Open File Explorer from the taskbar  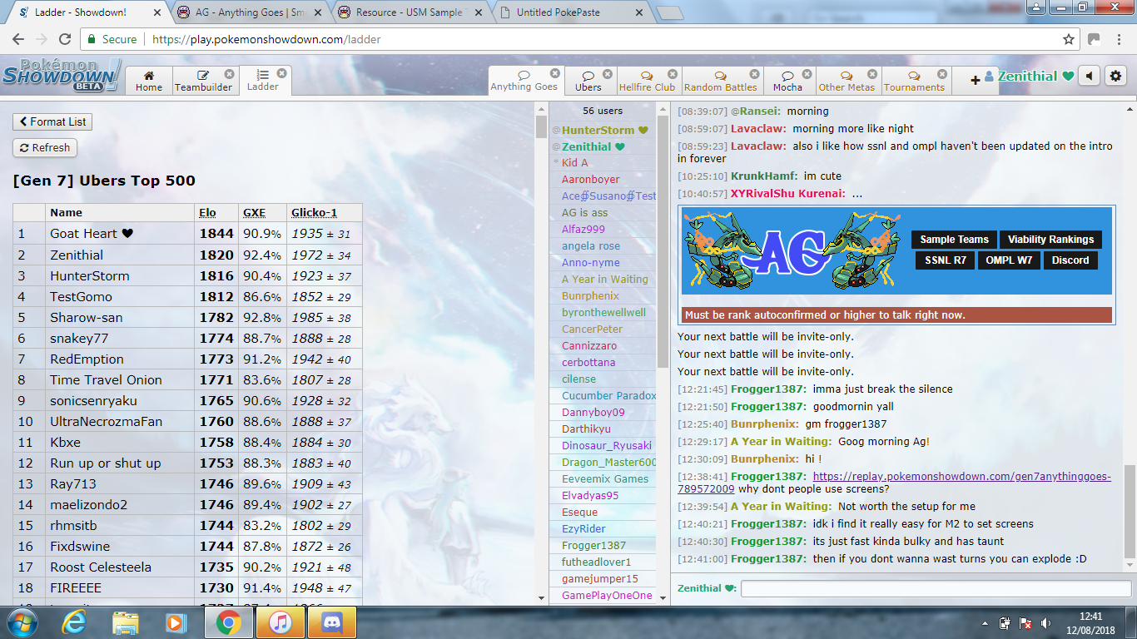click(x=126, y=622)
